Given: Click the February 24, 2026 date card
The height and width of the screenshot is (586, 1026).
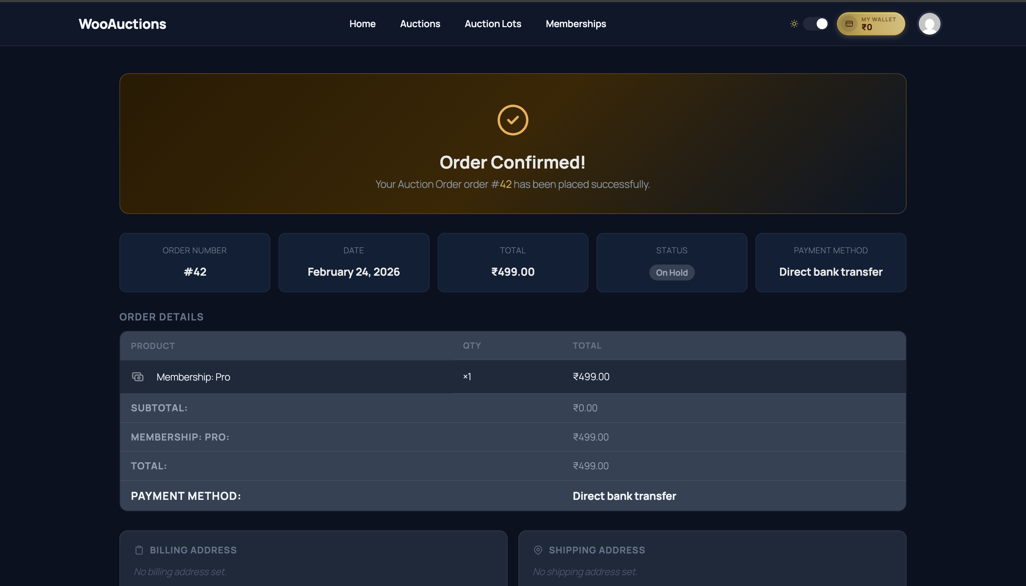Looking at the screenshot, I should point(354,262).
